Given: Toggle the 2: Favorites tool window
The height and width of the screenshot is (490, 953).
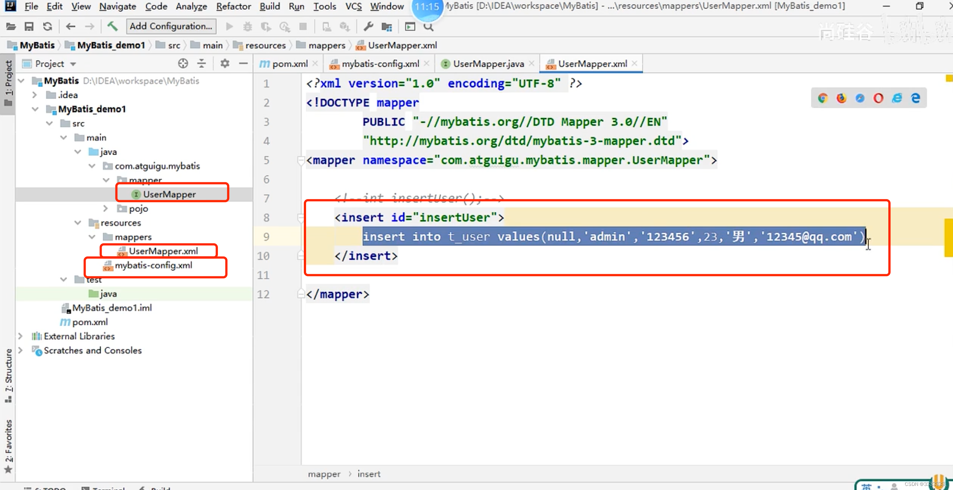Looking at the screenshot, I should 8,446.
